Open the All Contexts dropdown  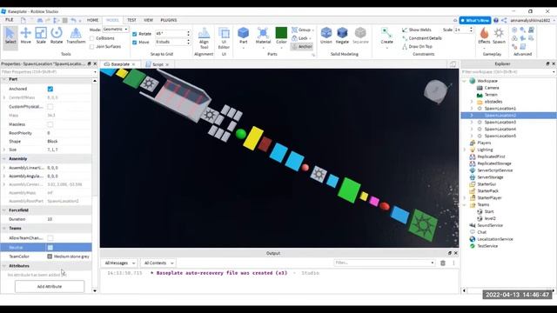158,263
